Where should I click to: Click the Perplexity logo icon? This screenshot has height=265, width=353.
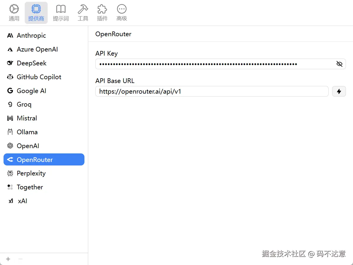tap(10, 173)
